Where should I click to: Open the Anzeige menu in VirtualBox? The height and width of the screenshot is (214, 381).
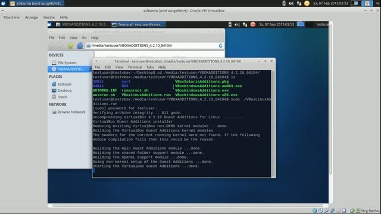pos(32,17)
